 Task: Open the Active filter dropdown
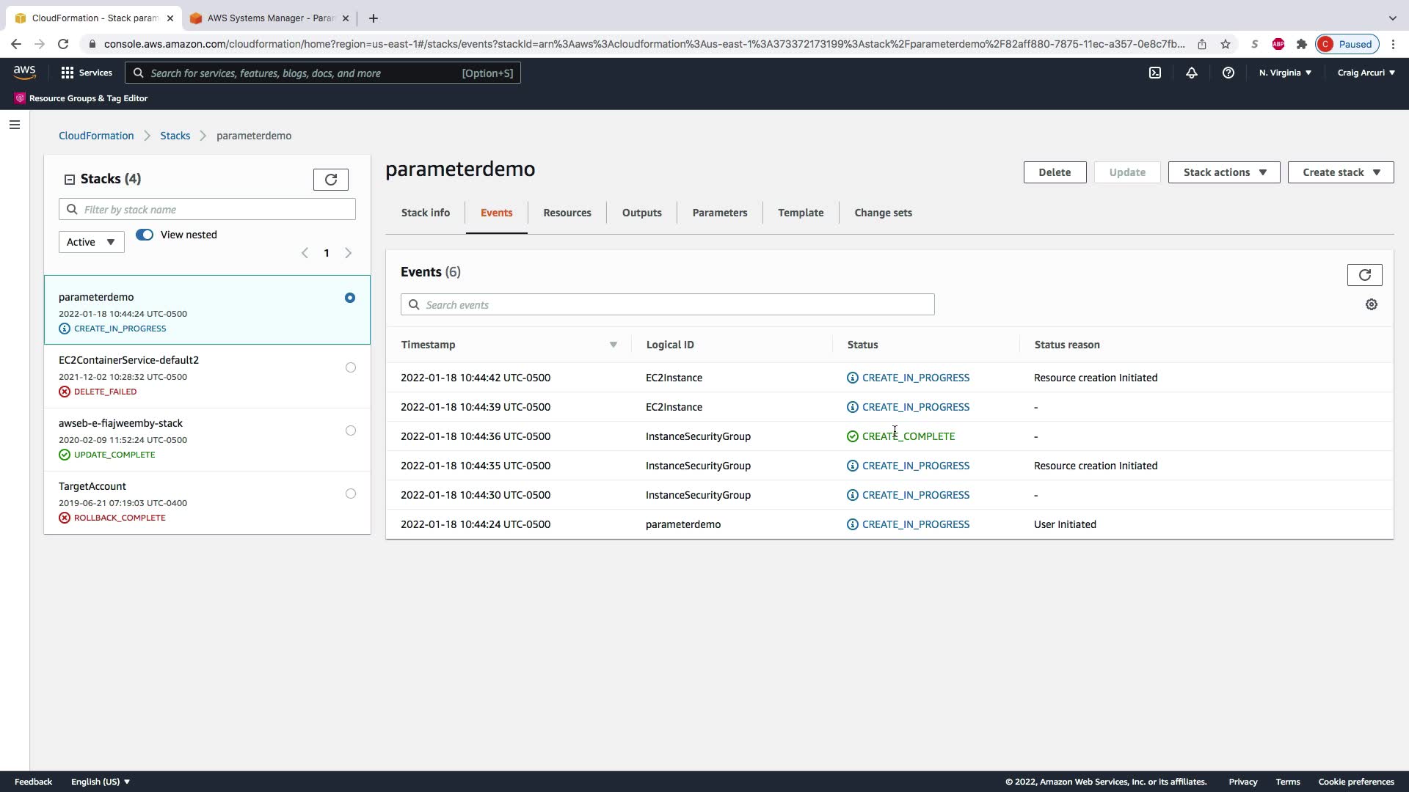tap(91, 242)
